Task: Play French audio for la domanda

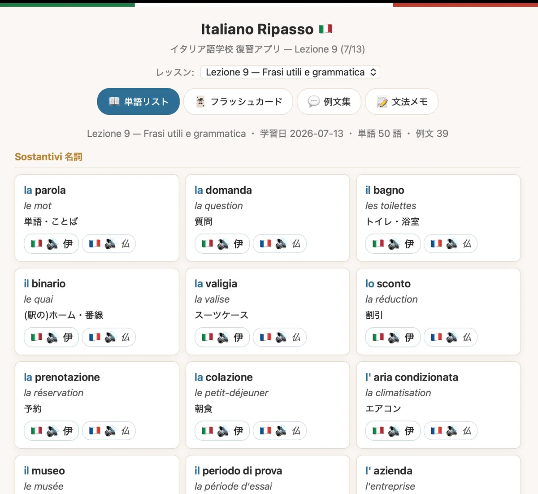Action: [x=280, y=244]
